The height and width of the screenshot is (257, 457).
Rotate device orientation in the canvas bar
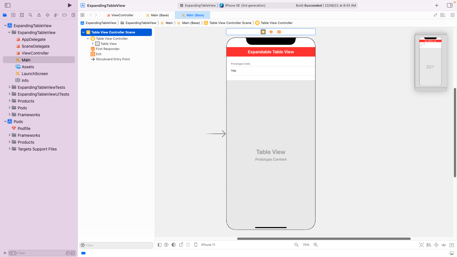pyautogui.click(x=181, y=245)
